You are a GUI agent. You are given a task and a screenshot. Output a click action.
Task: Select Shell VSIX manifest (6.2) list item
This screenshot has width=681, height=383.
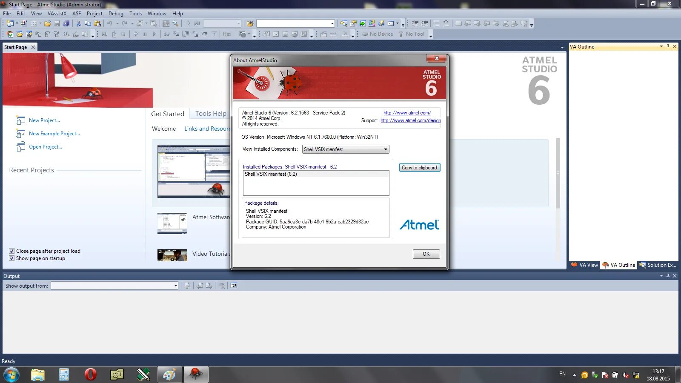point(316,174)
